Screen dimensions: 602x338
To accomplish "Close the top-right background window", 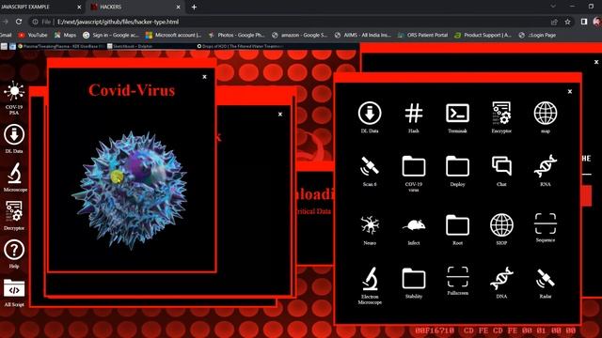I will click(596, 62).
